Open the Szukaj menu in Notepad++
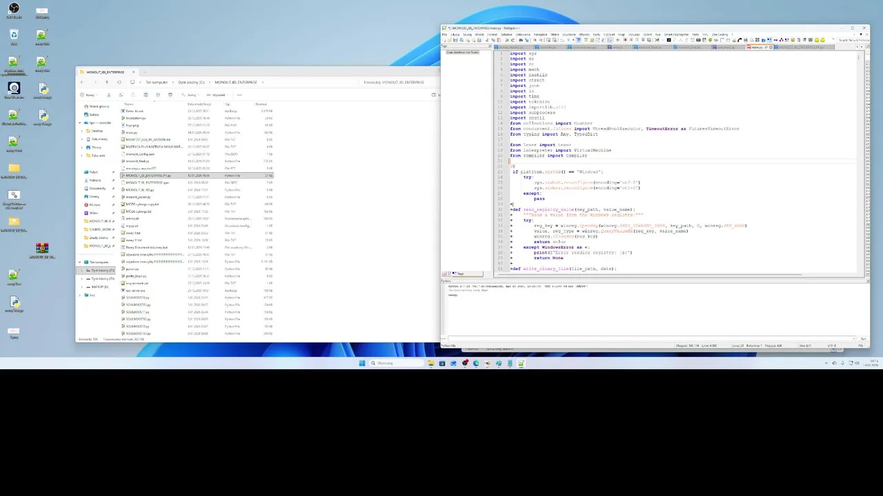Viewport: 883px width, 496px height. coord(467,34)
